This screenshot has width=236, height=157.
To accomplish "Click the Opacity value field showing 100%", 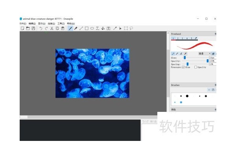I will pos(212,61).
